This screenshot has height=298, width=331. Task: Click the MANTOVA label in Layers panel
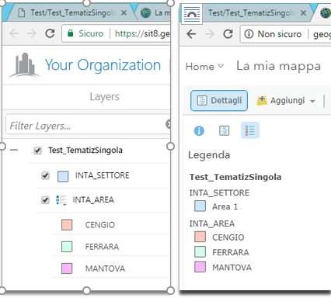tap(105, 269)
